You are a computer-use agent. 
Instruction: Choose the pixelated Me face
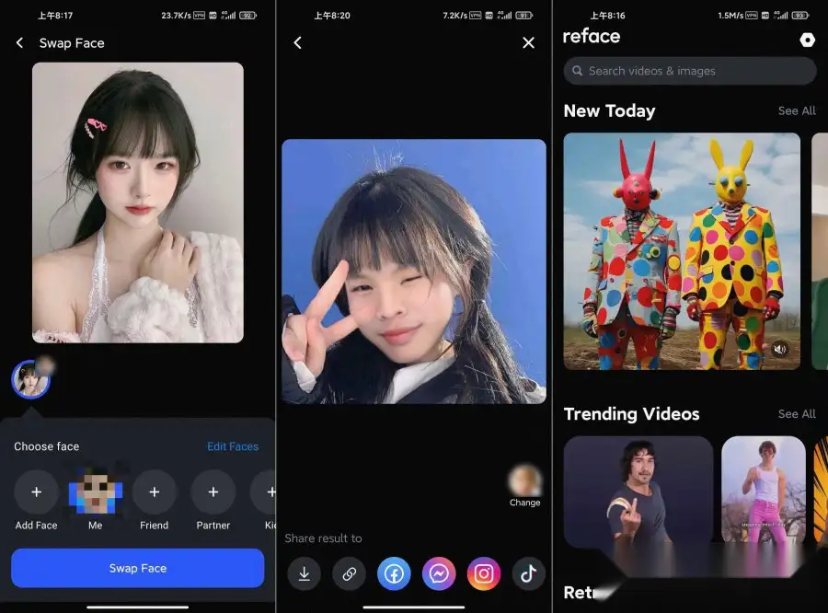[x=96, y=491]
